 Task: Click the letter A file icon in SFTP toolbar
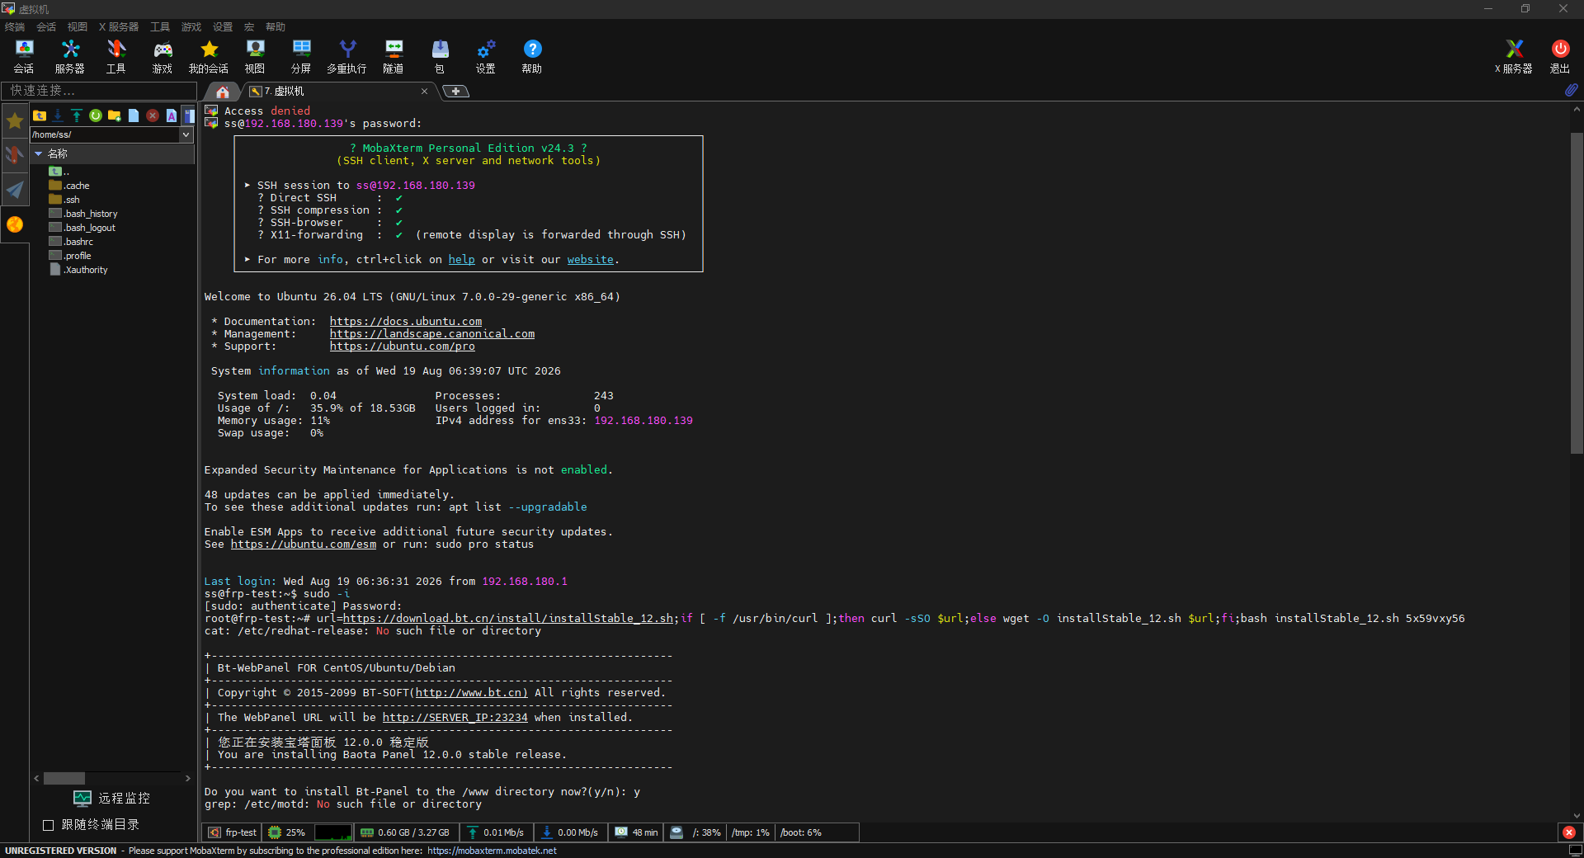pyautogui.click(x=172, y=115)
